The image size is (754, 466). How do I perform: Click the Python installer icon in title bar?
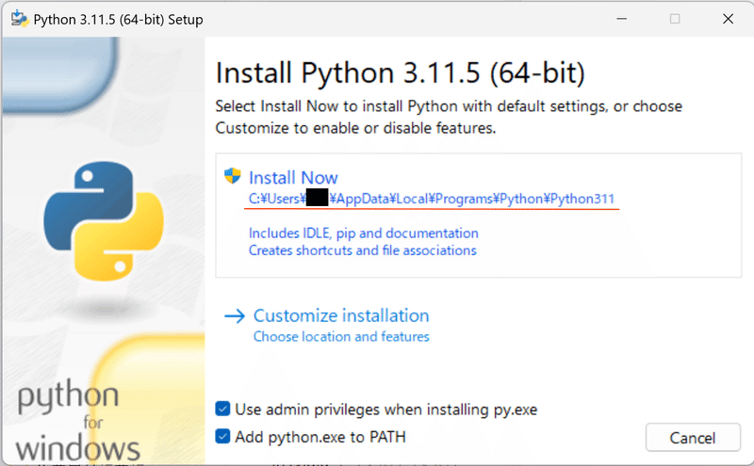pyautogui.click(x=19, y=19)
